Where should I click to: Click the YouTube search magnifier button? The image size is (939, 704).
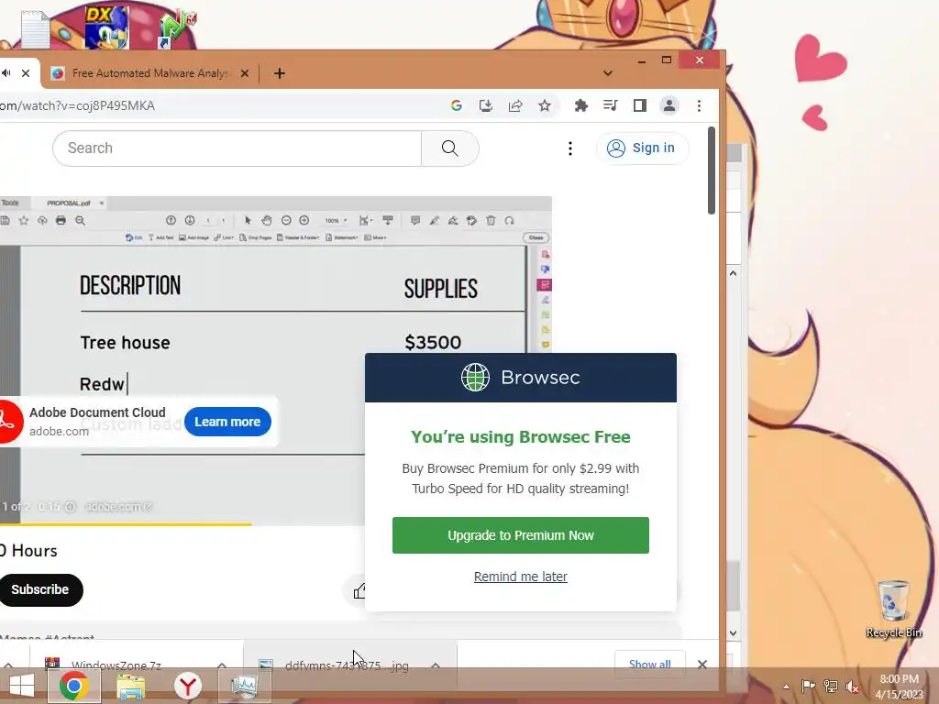(x=449, y=148)
